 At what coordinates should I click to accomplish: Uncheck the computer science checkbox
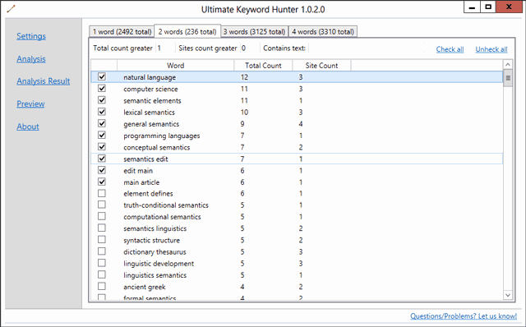pos(102,89)
